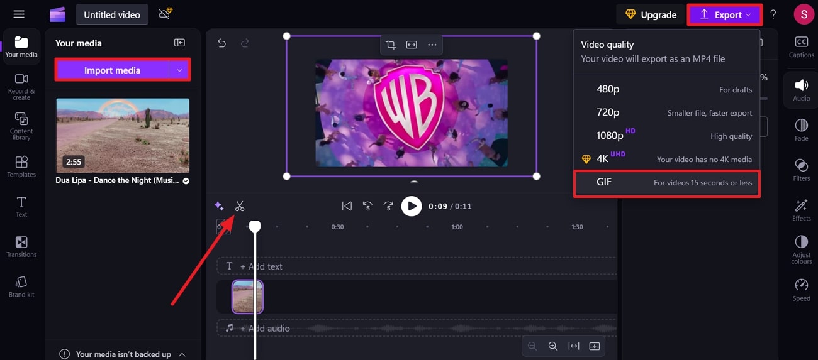Rewind five seconds

[367, 206]
